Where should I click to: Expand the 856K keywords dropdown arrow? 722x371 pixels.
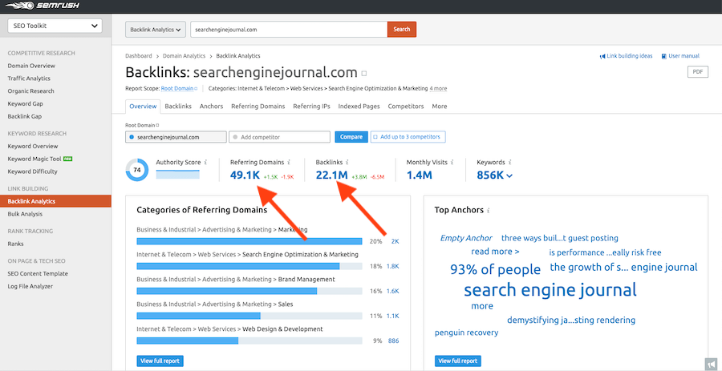509,175
